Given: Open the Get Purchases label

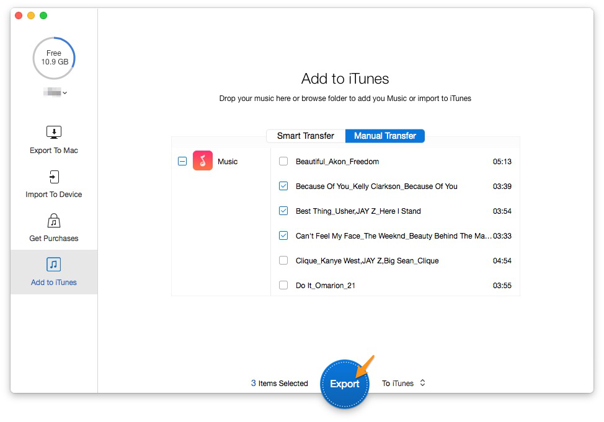Looking at the screenshot, I should pyautogui.click(x=54, y=239).
